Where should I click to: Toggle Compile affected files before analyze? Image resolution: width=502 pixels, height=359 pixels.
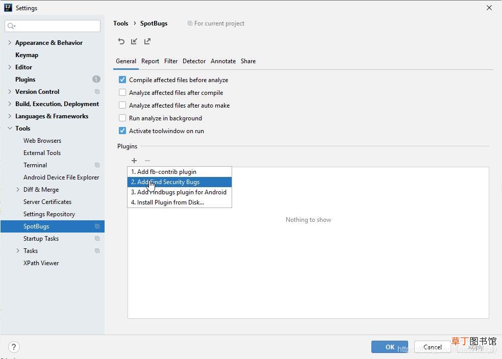(122, 80)
